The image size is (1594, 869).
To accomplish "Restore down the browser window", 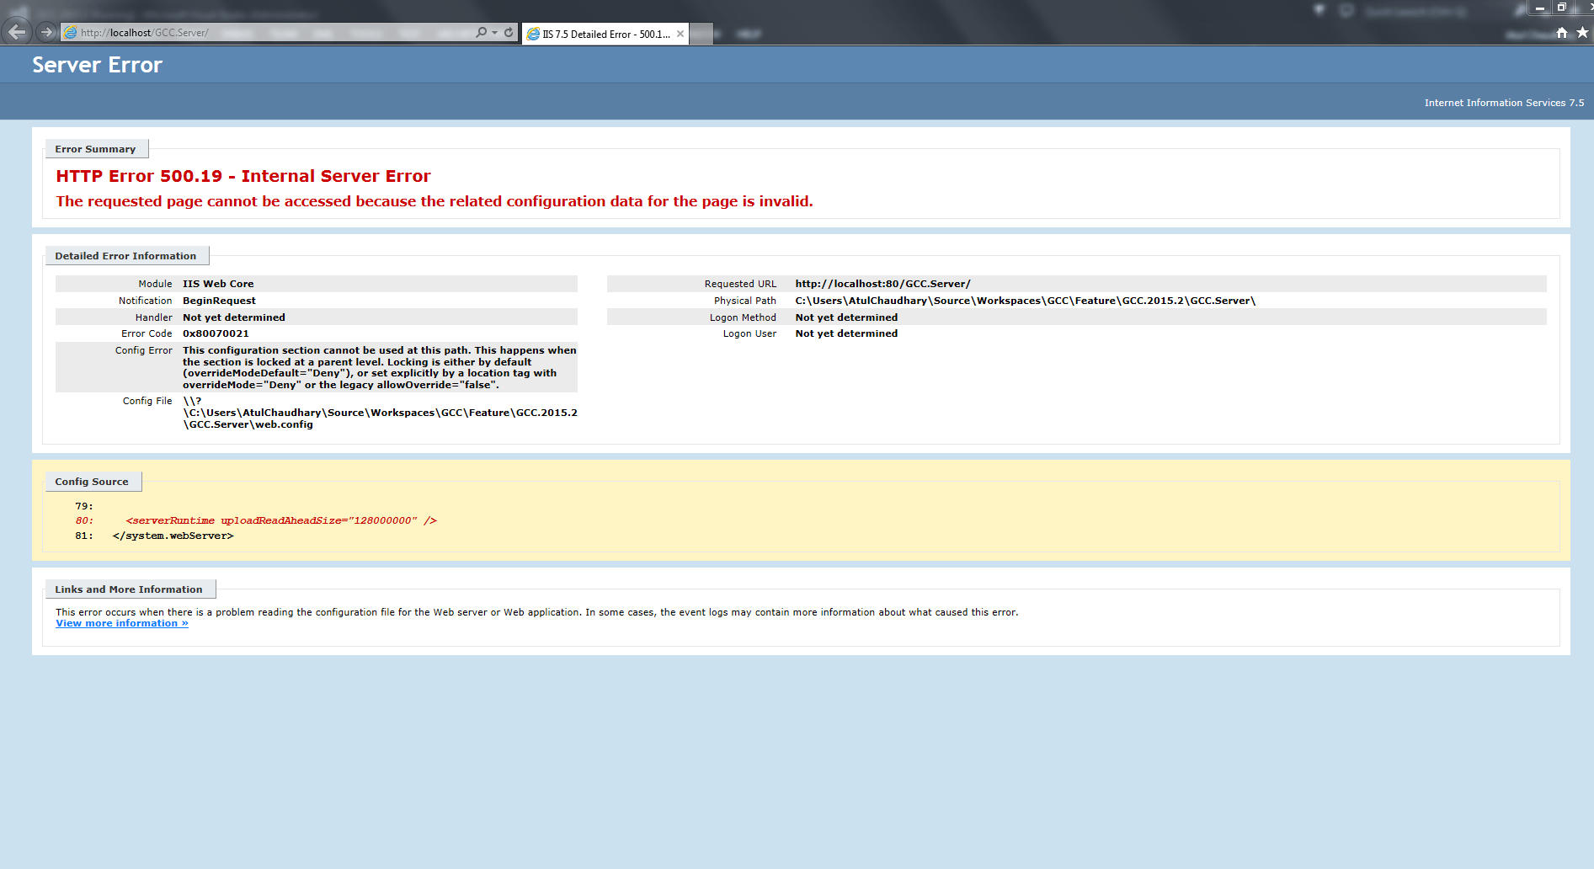I will pyautogui.click(x=1561, y=8).
